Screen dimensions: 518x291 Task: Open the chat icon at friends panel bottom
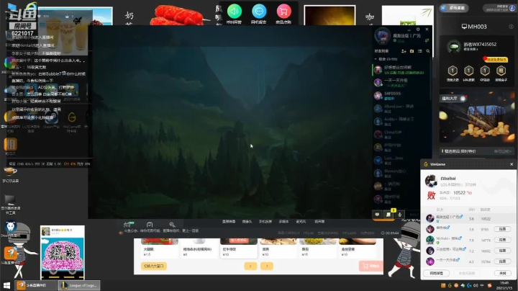377,215
